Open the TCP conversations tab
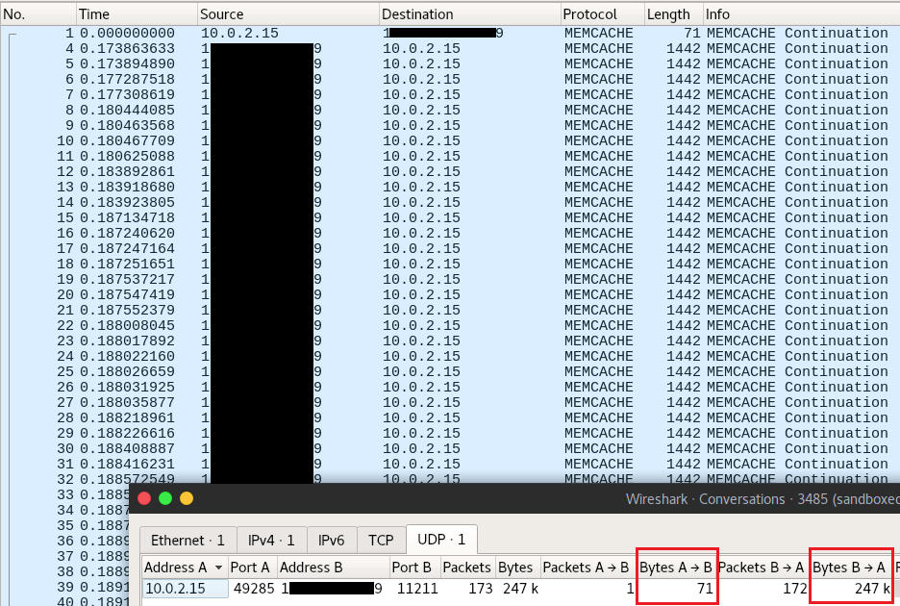This screenshot has width=900, height=606. point(381,540)
